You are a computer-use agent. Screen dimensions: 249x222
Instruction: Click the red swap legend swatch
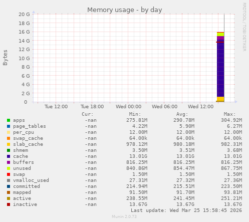coord(9,174)
